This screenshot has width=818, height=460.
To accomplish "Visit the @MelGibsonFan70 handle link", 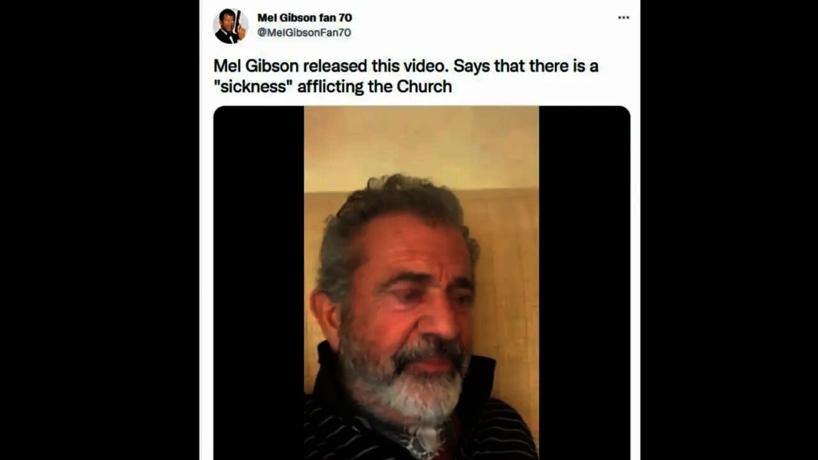I will [304, 33].
